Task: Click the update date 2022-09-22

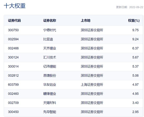Action: pyautogui.click(x=136, y=7)
